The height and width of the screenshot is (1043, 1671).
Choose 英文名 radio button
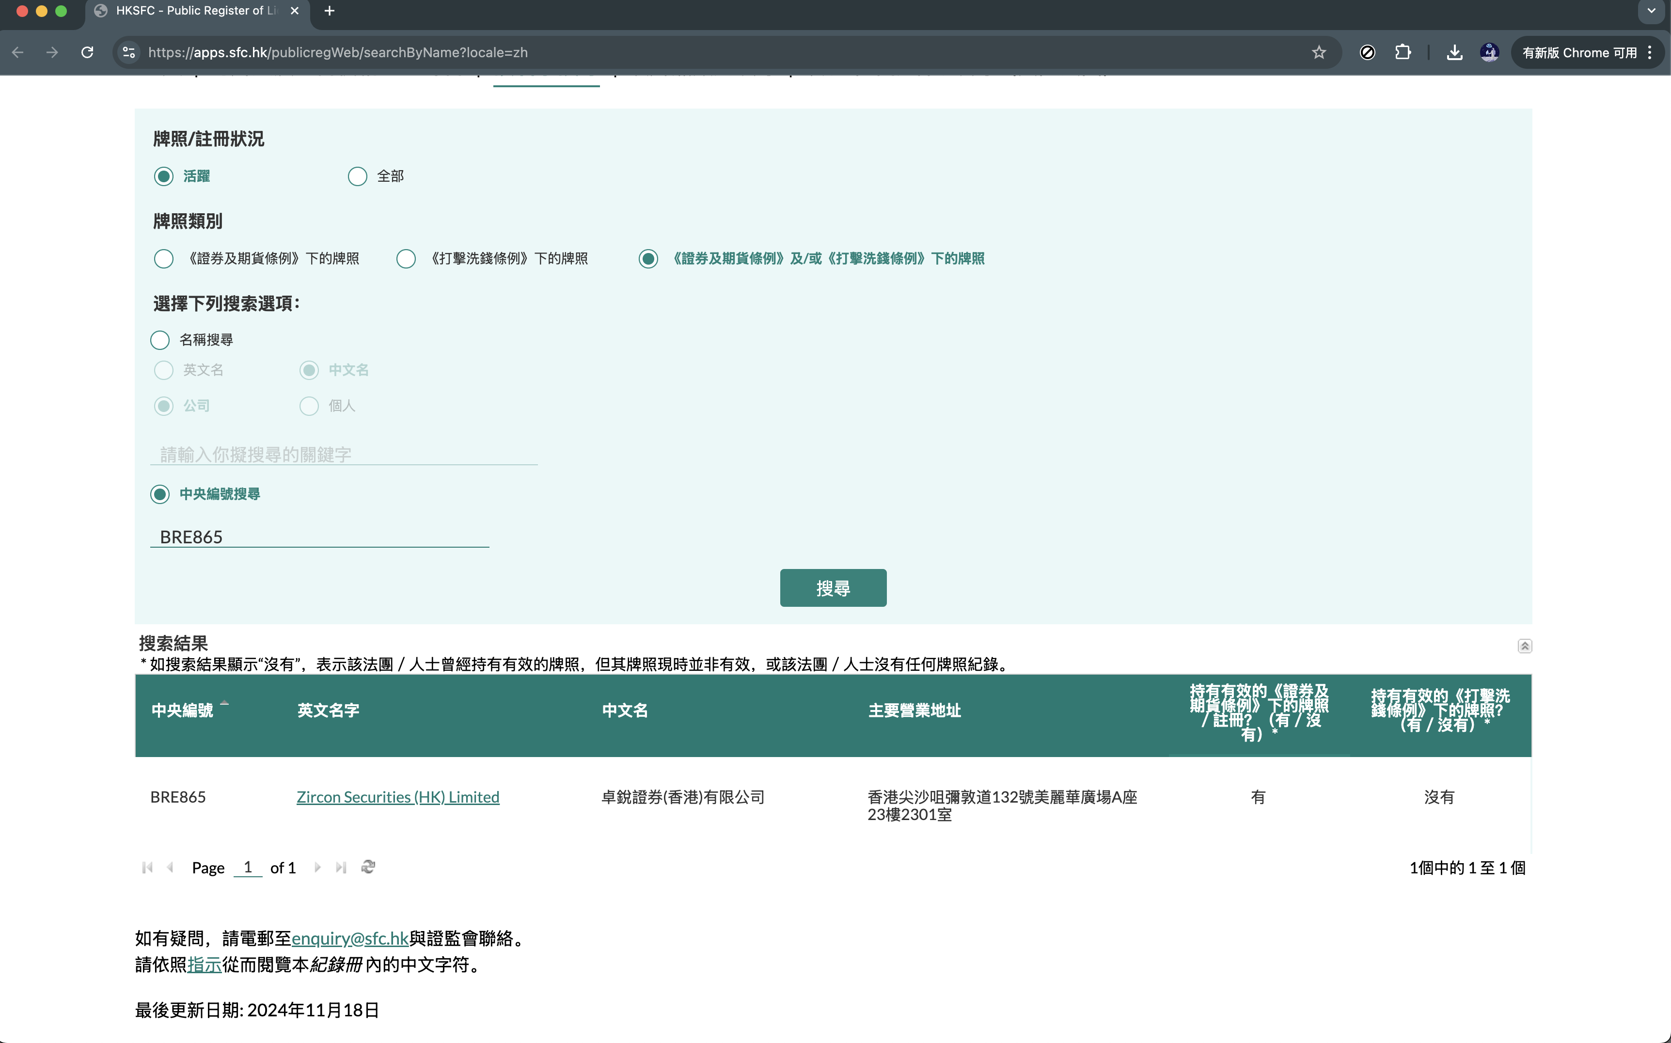[163, 370]
